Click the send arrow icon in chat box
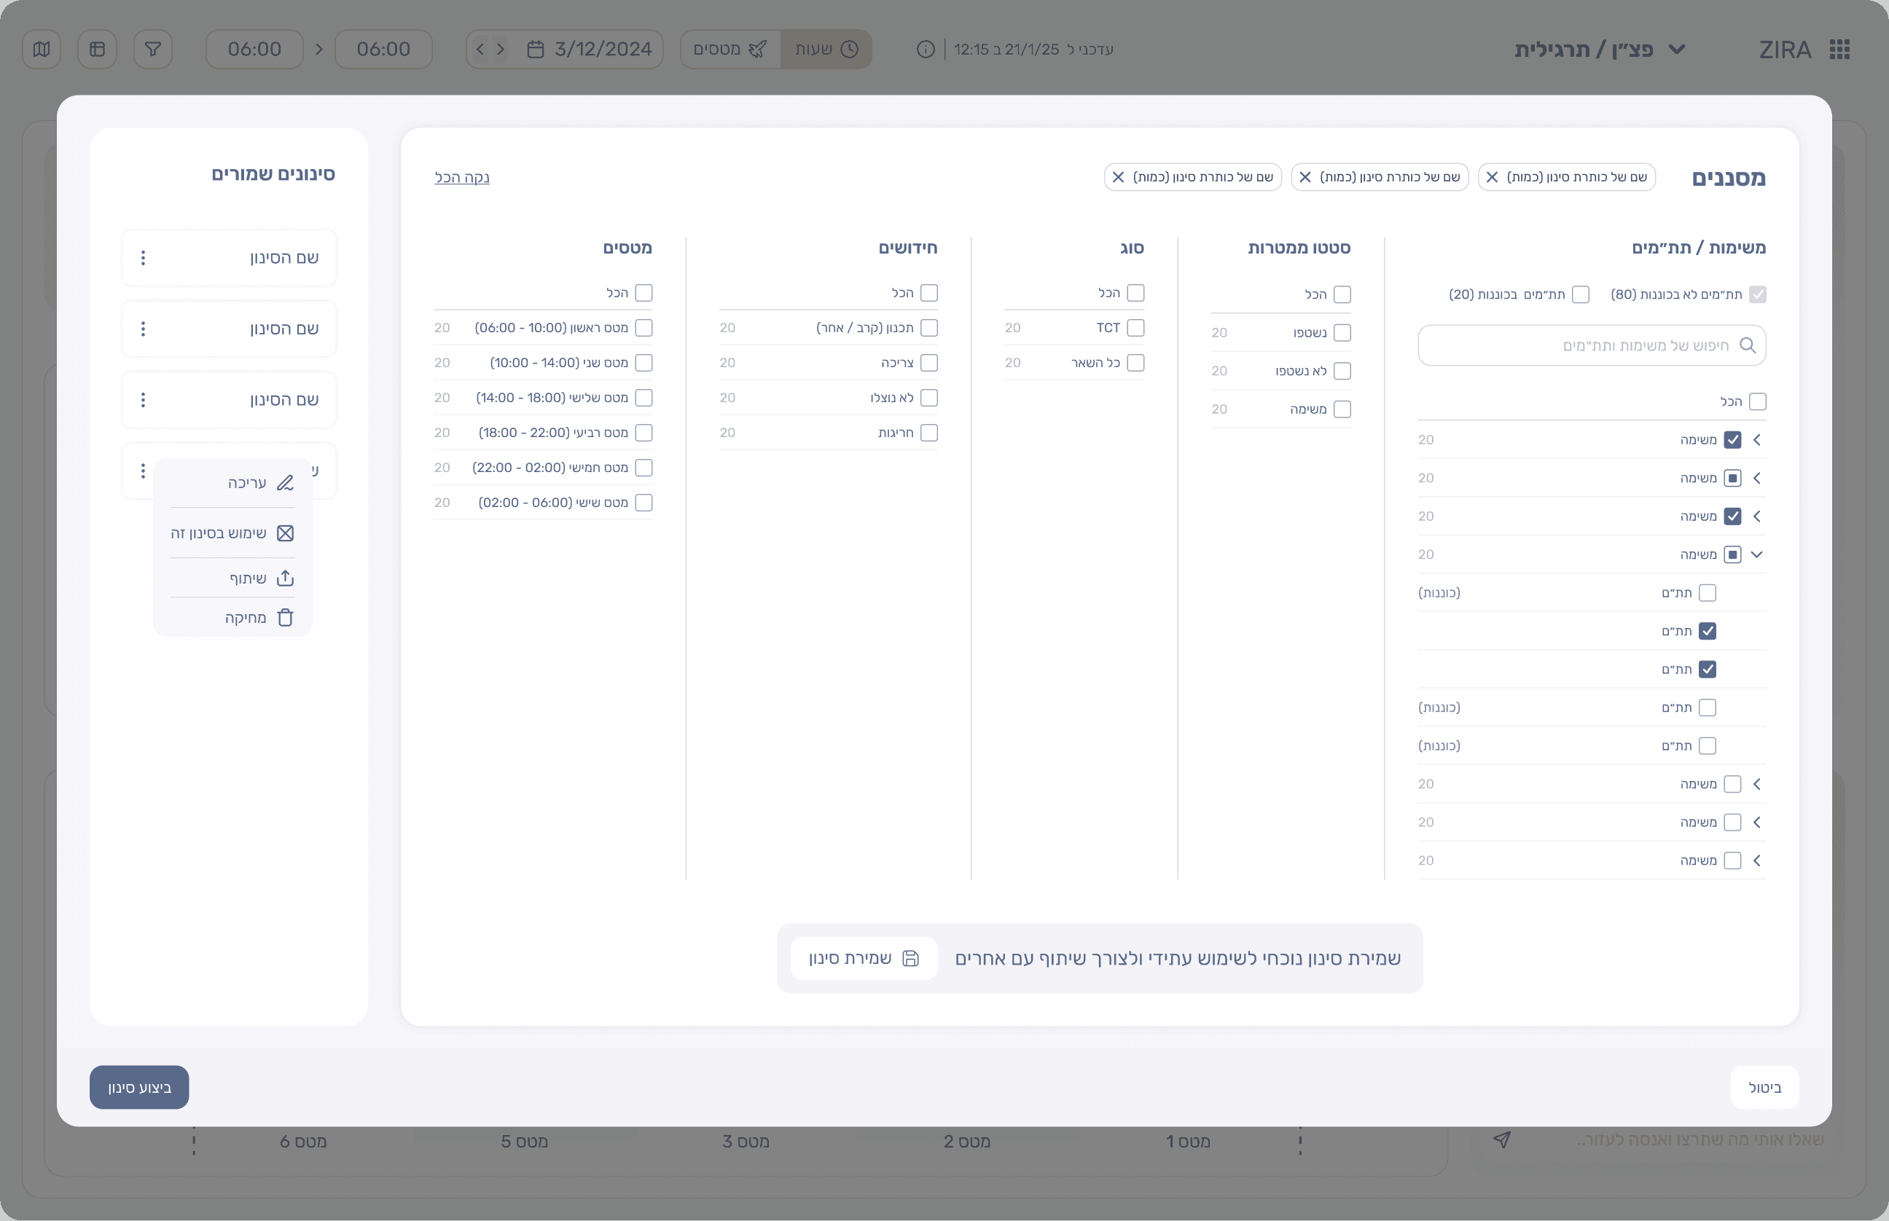This screenshot has width=1889, height=1221. [1501, 1139]
